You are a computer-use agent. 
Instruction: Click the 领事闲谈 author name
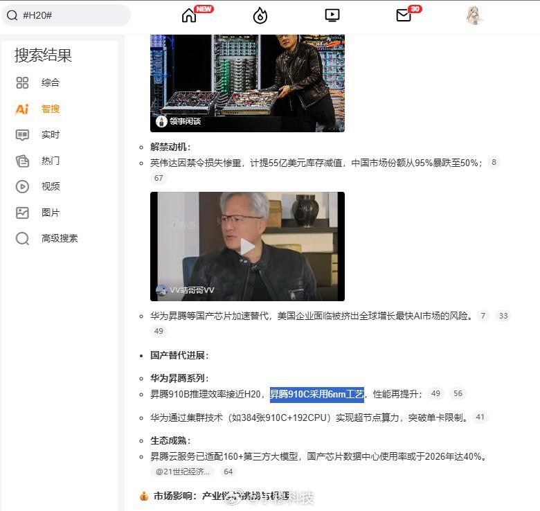[x=185, y=121]
